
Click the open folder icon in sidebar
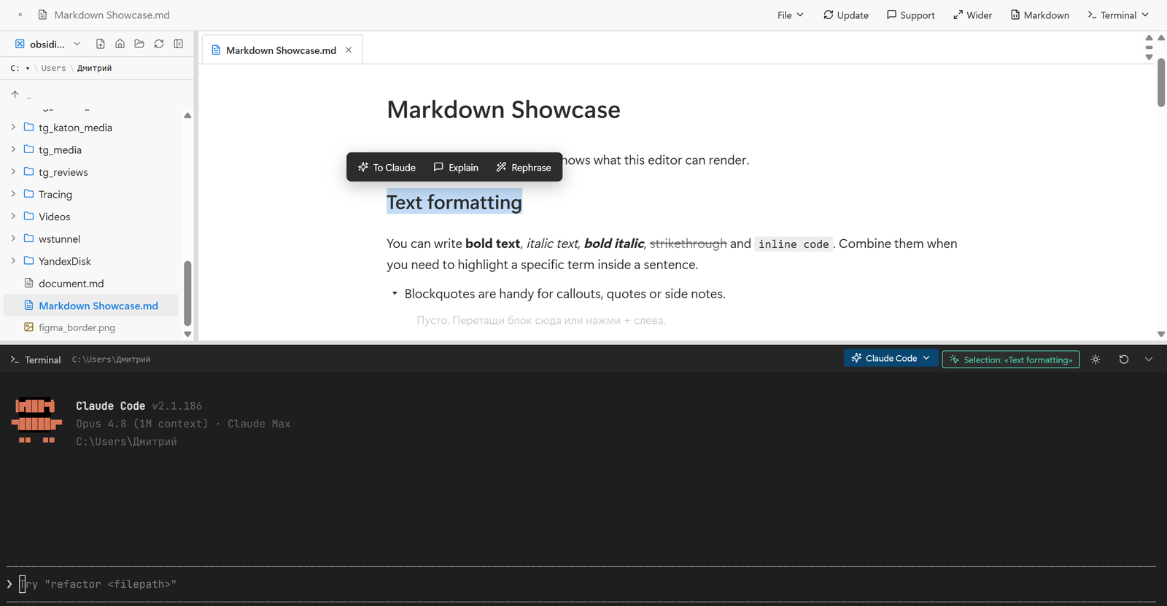point(139,44)
